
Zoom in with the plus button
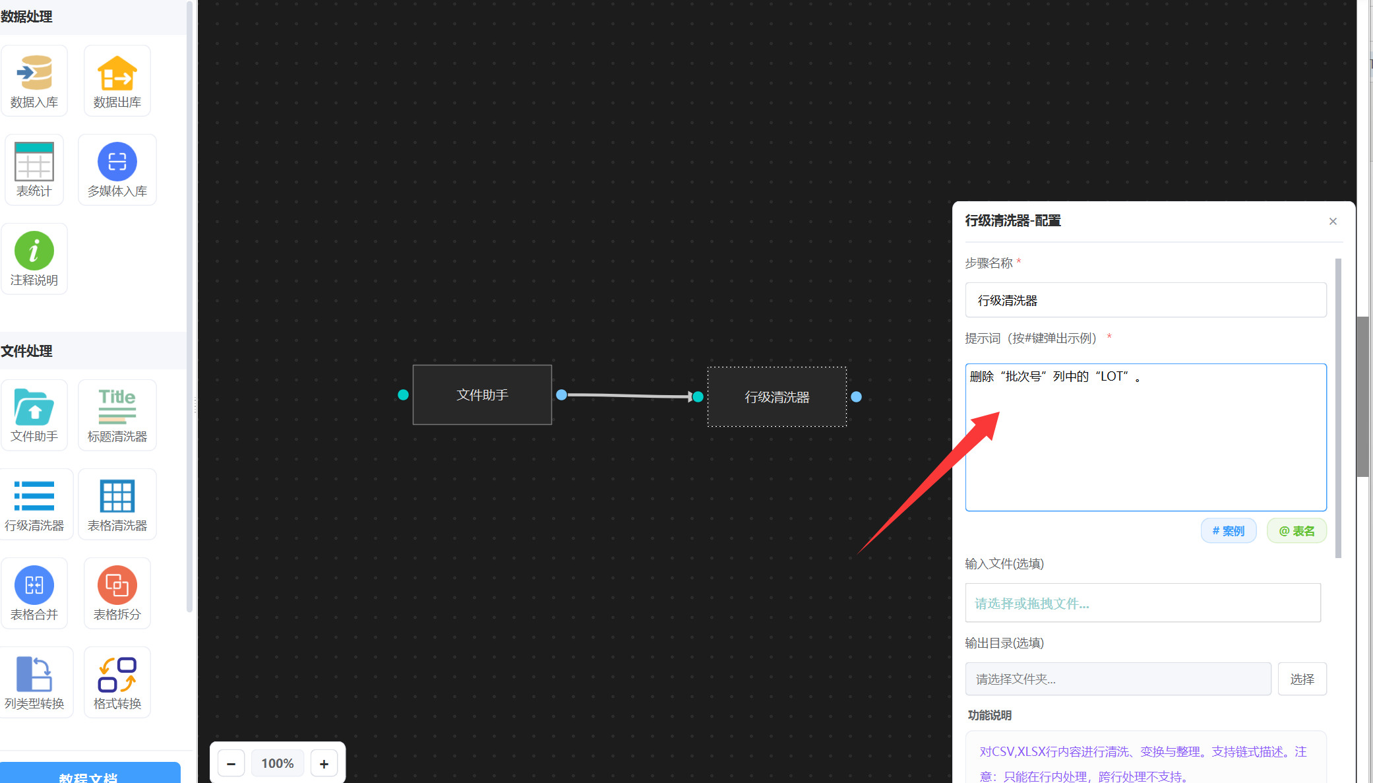324,763
